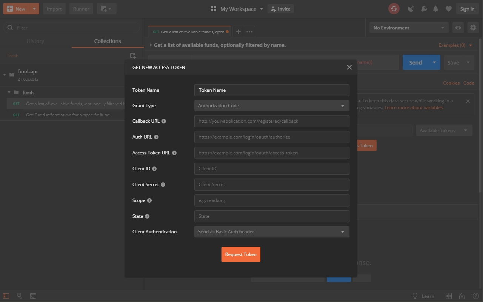This screenshot has height=302, width=483.
Task: Switch to the History tab
Action: tap(35, 41)
